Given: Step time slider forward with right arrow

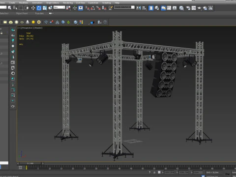Looking at the screenshot, I should (43, 163).
